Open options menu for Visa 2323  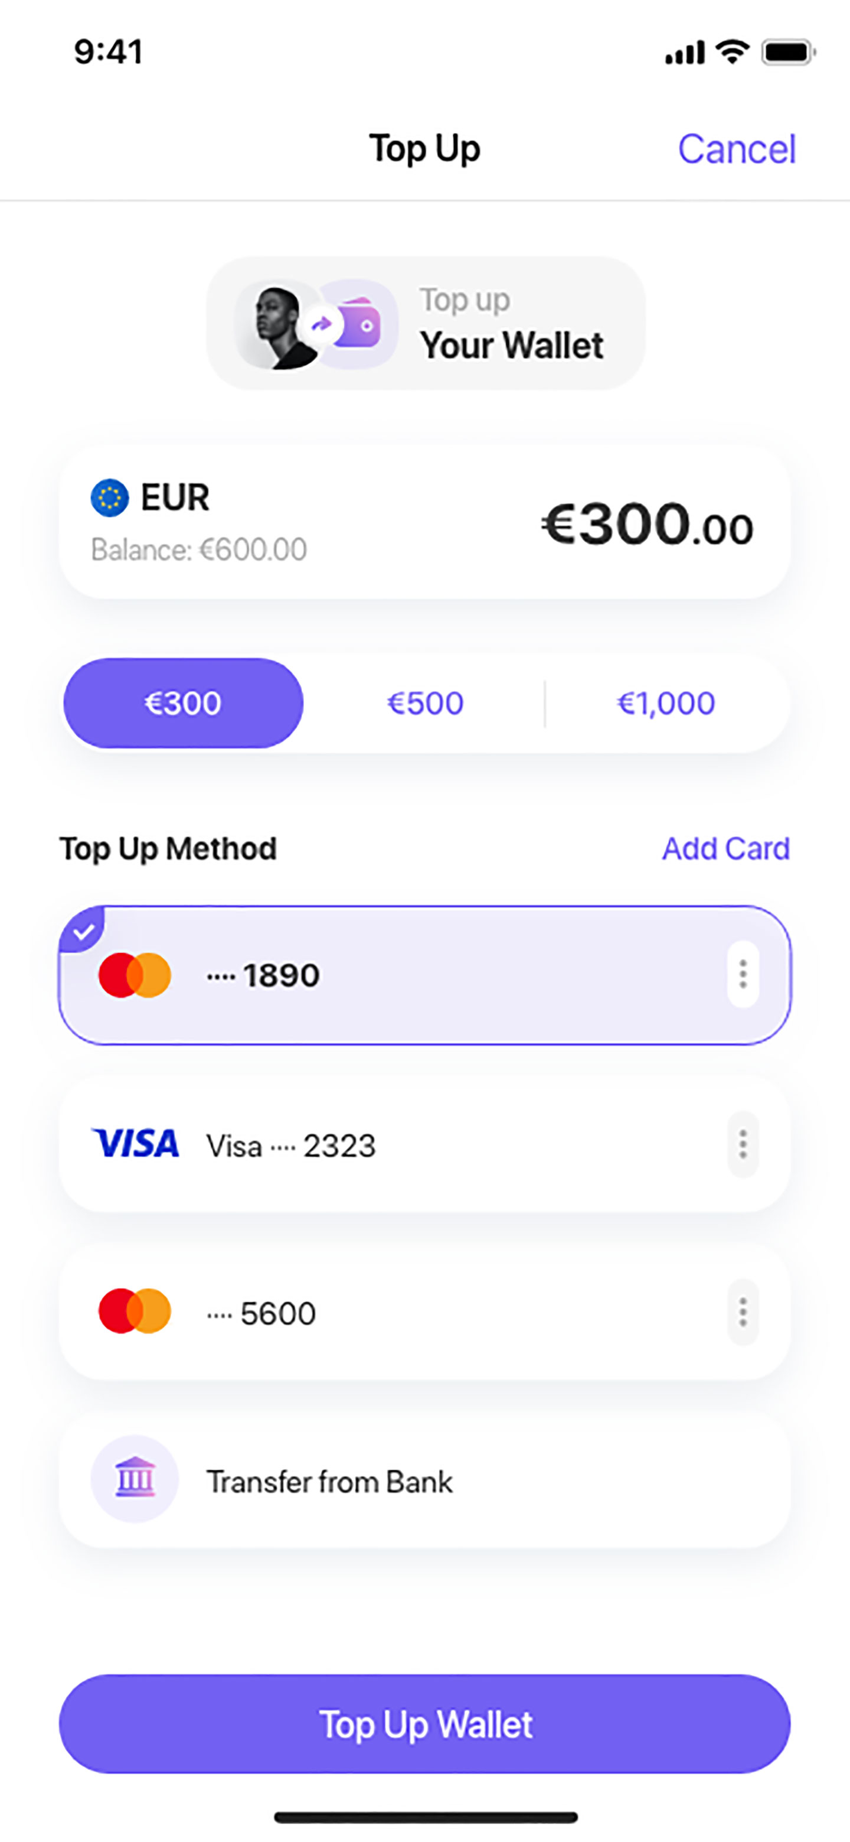pyautogui.click(x=743, y=1144)
